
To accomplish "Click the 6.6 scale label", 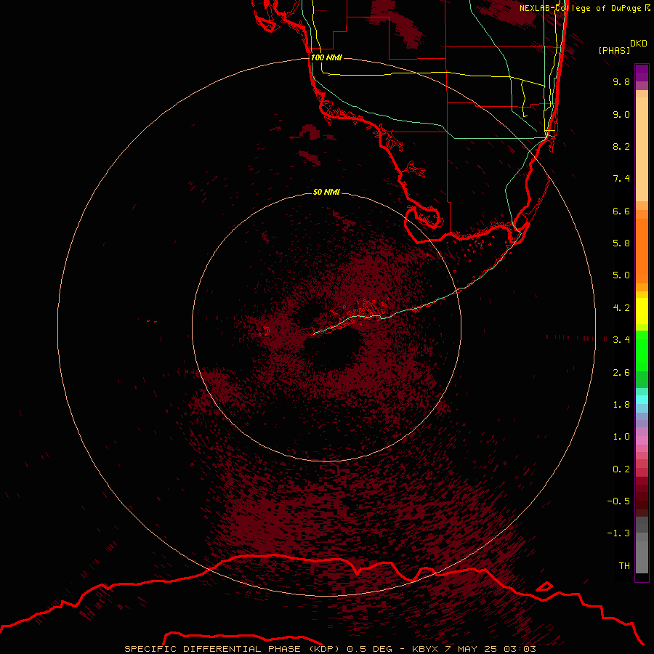I will pyautogui.click(x=621, y=211).
